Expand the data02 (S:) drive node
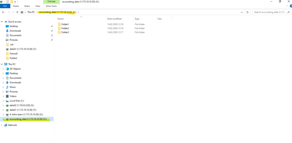 pos(3,105)
